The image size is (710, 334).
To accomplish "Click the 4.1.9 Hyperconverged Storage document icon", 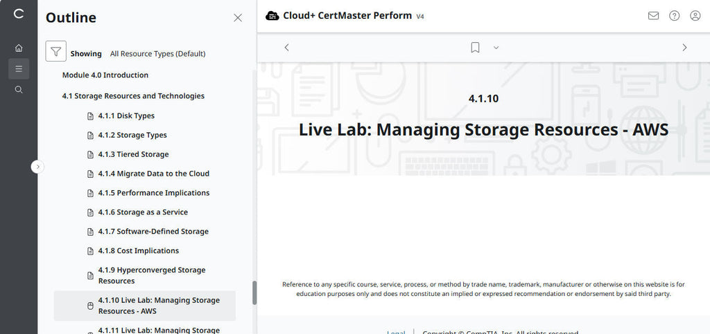I will [x=89, y=275].
